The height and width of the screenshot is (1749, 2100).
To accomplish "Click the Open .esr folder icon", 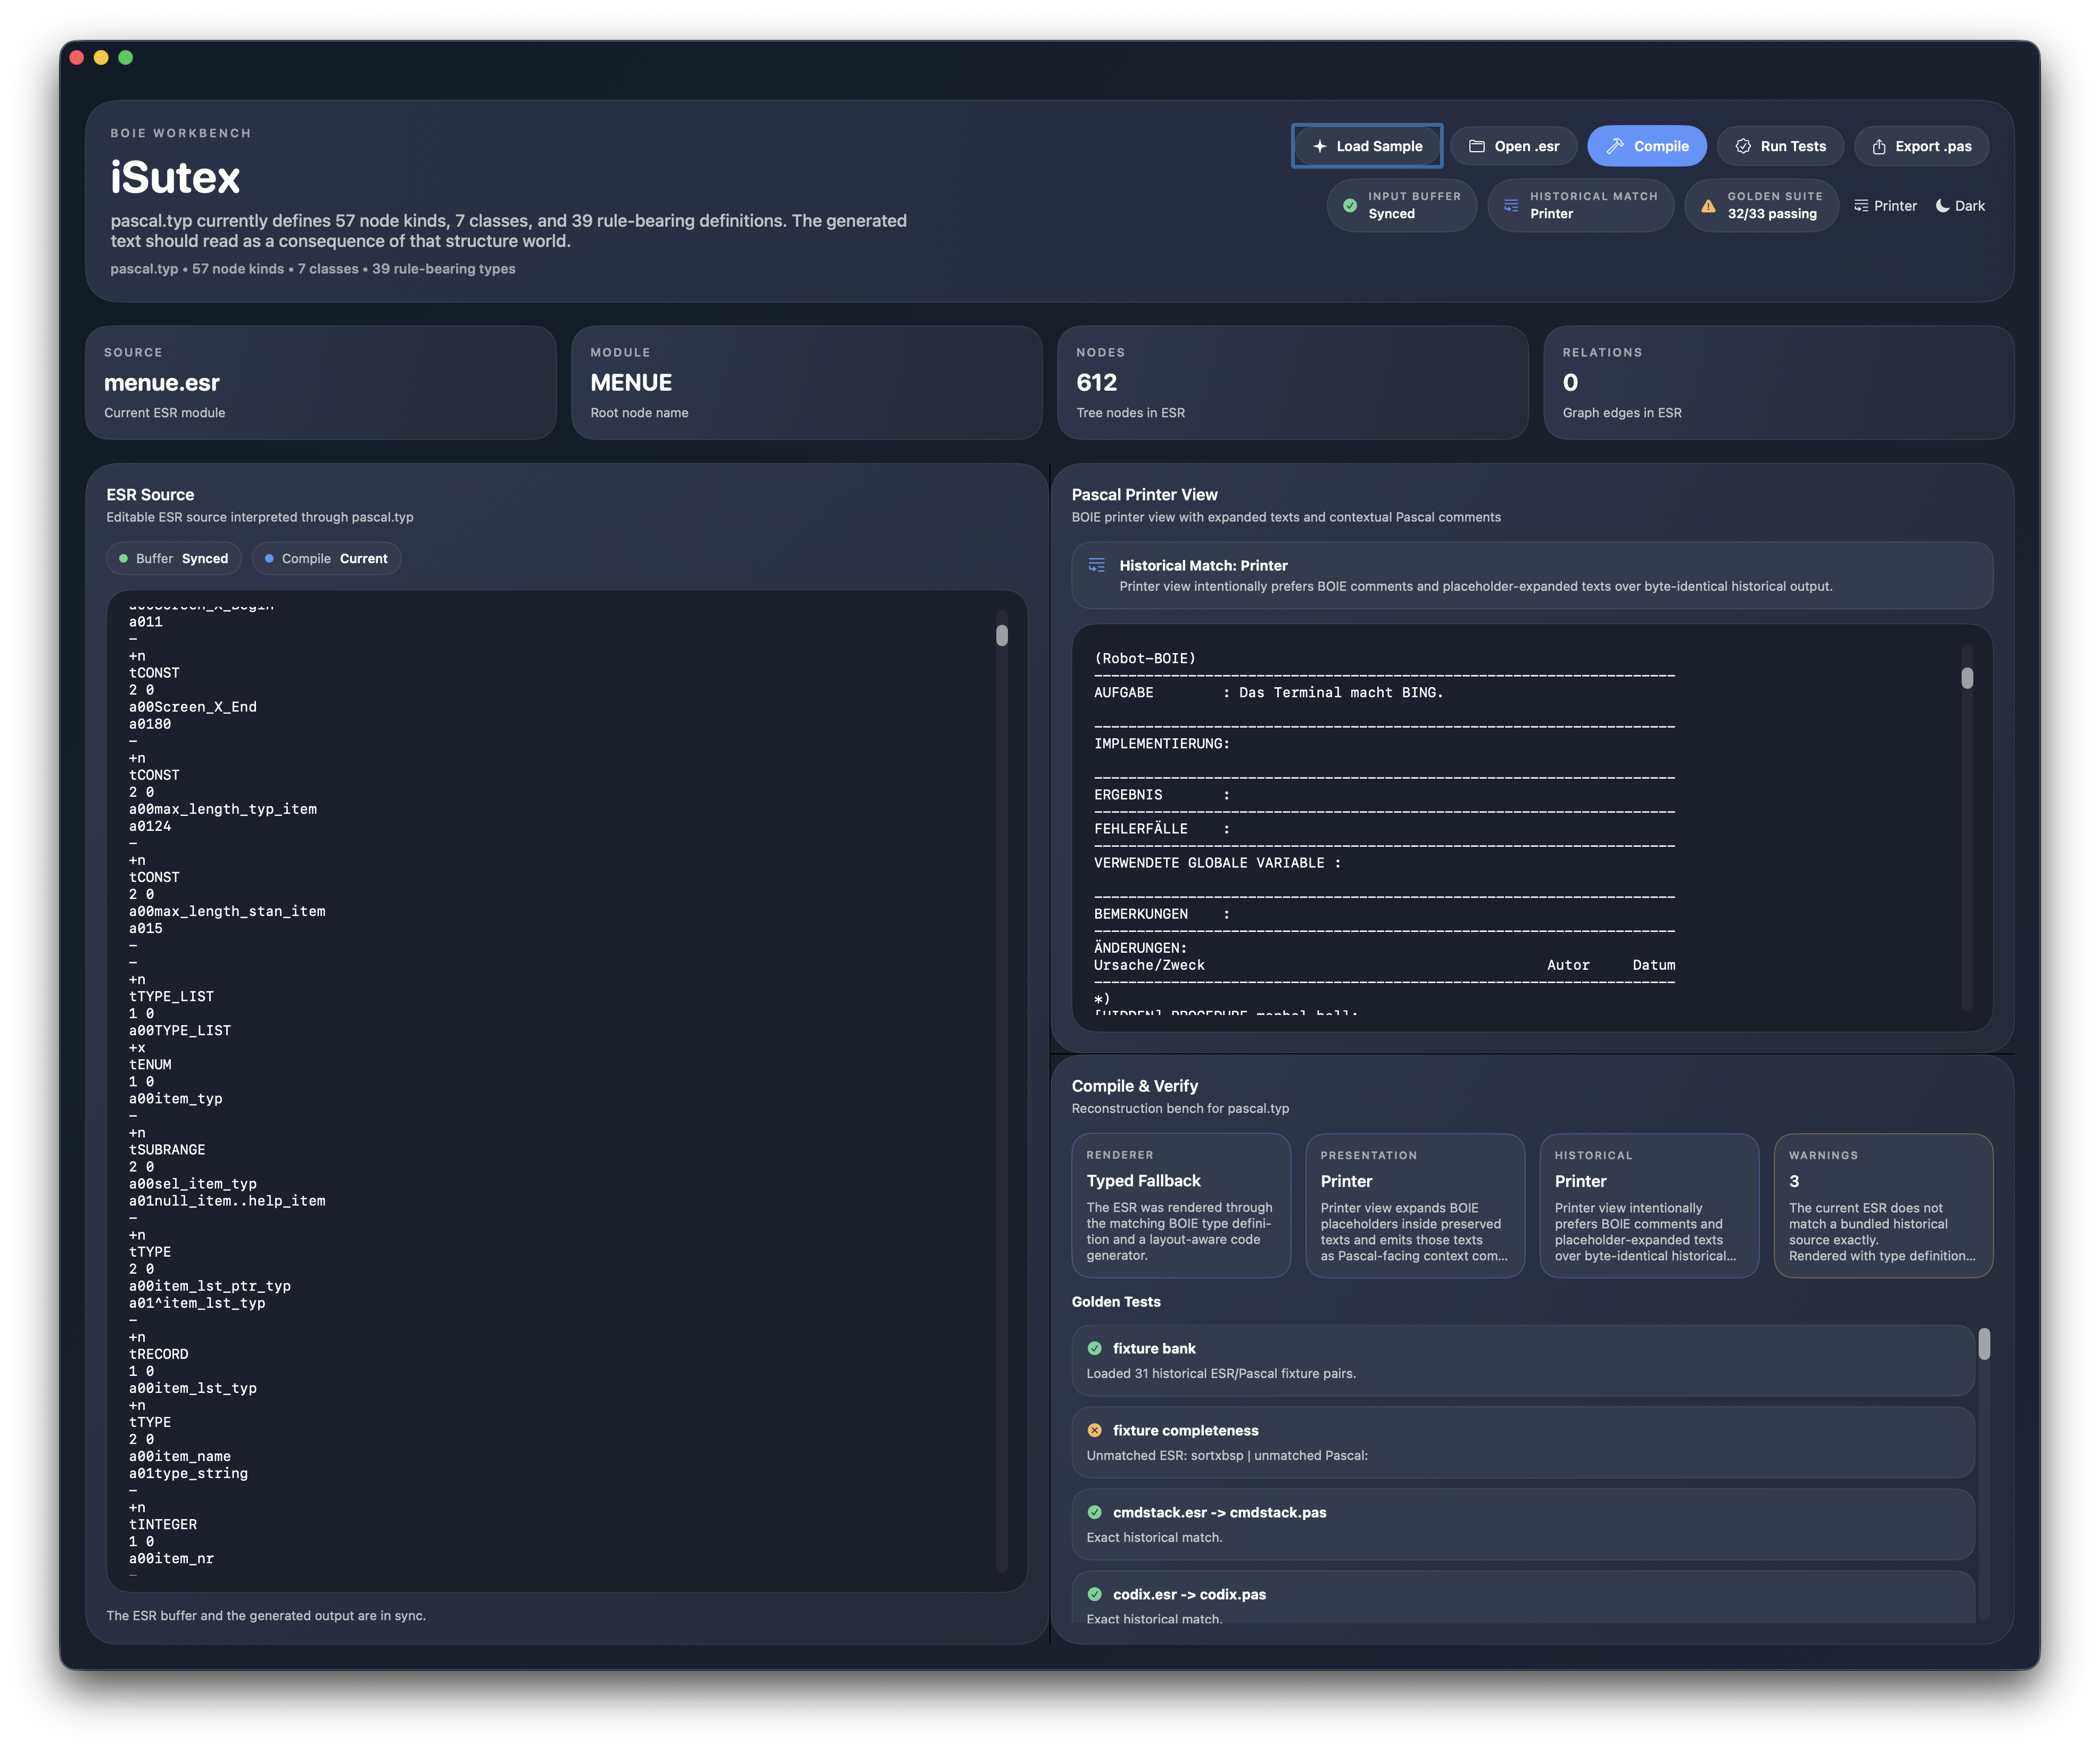I will coord(1477,145).
